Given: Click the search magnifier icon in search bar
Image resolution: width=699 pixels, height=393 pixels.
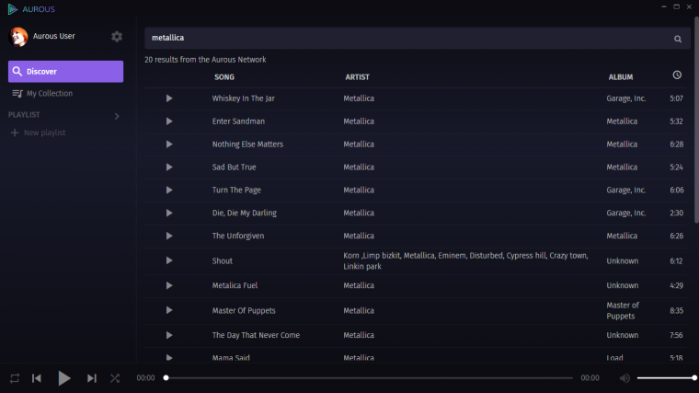Looking at the screenshot, I should [678, 40].
